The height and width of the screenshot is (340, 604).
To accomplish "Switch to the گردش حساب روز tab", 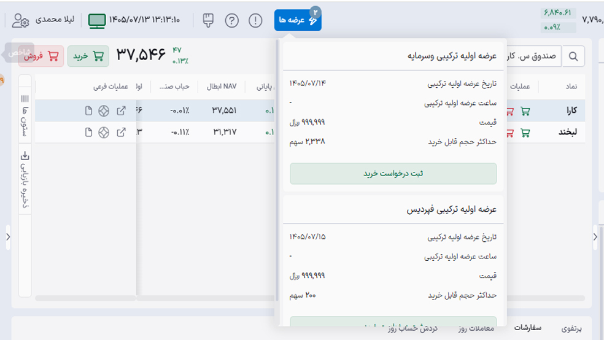I will tap(412, 328).
